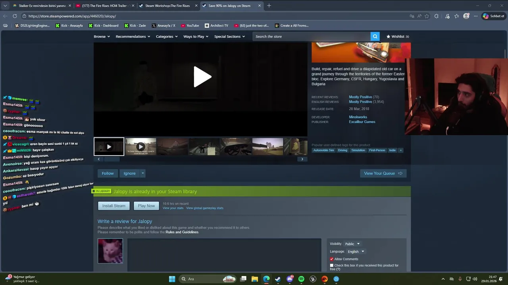Open the Excalibur Games publisher link

[x=362, y=122]
